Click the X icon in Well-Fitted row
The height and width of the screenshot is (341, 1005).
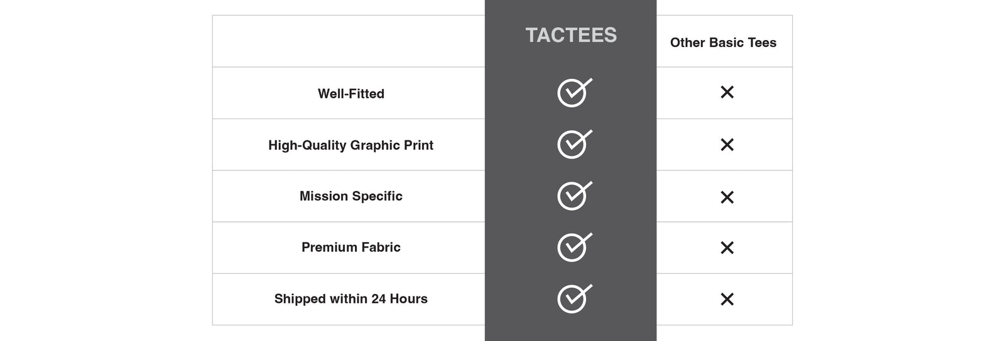click(x=727, y=92)
